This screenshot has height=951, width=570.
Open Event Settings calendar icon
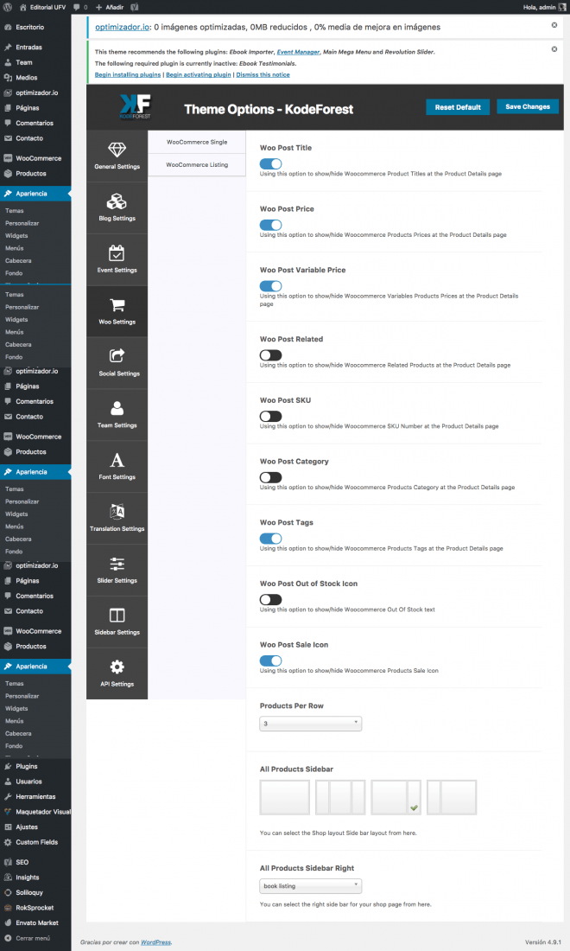(x=117, y=253)
